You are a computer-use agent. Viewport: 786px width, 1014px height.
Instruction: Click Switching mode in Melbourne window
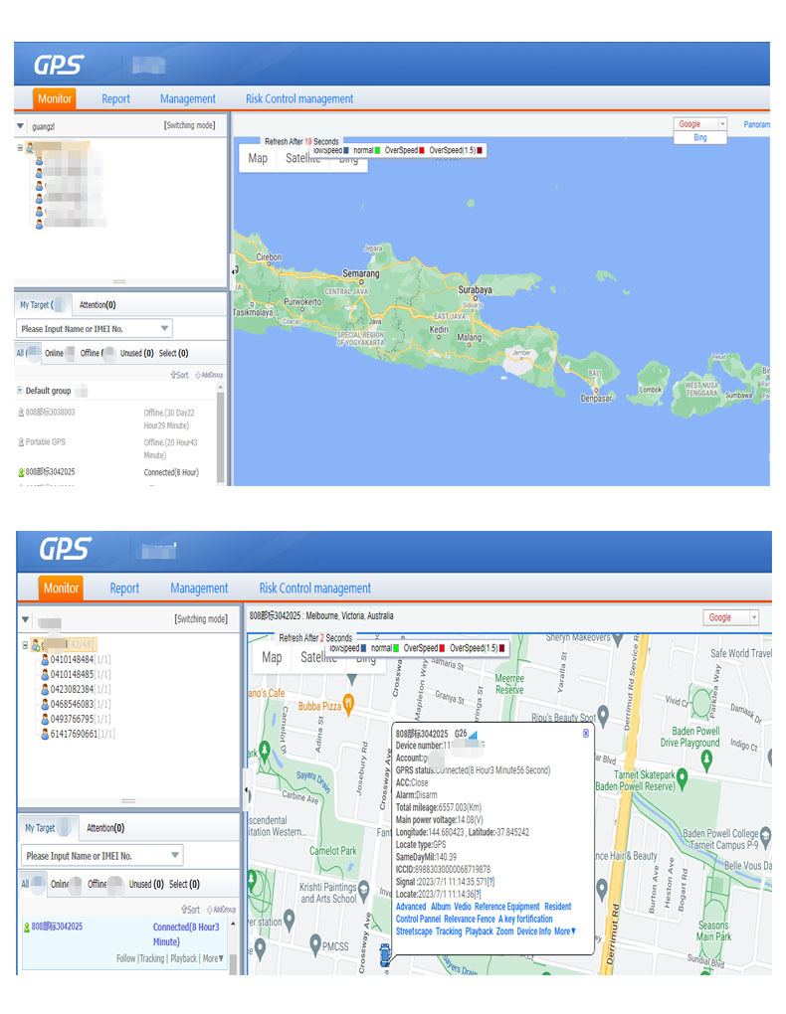(201, 619)
